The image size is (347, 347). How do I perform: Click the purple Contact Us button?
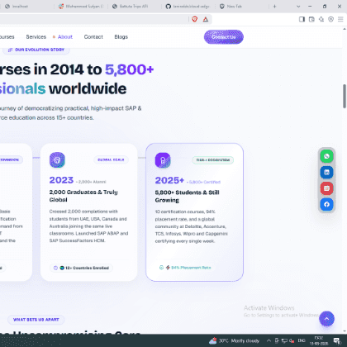coord(224,37)
